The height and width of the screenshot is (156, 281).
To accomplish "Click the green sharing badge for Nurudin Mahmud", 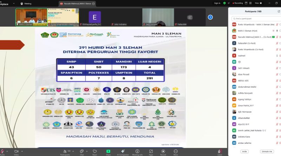I will pos(274,37).
